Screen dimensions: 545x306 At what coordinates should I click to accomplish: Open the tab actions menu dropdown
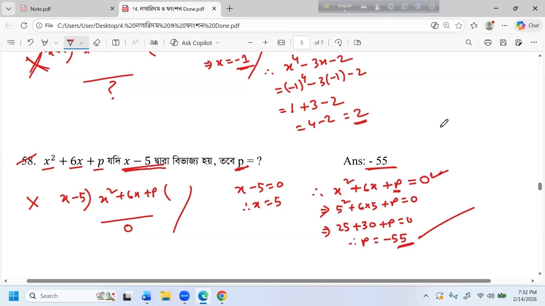pos(9,9)
